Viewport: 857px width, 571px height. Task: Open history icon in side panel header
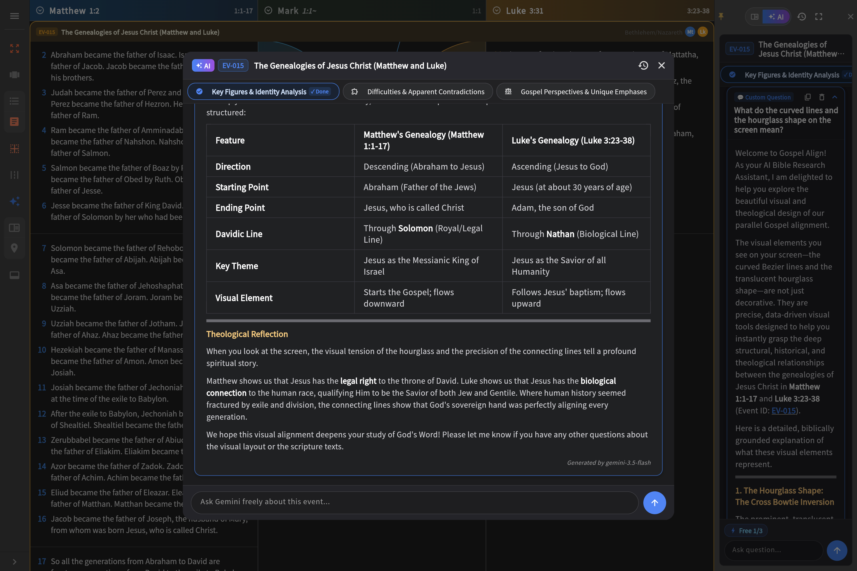(x=801, y=17)
